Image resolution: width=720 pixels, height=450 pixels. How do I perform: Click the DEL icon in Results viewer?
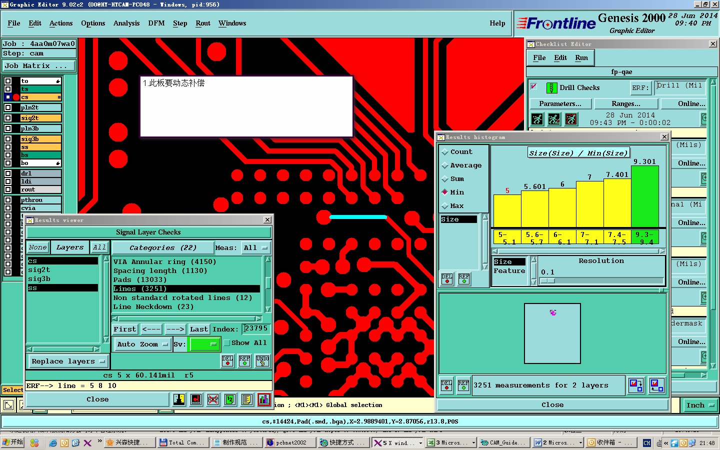[x=227, y=361]
